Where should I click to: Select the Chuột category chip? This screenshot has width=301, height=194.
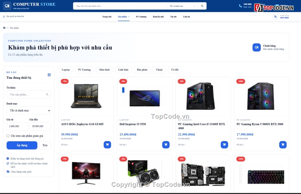point(159,70)
